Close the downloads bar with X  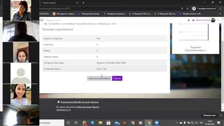[x=221, y=115]
